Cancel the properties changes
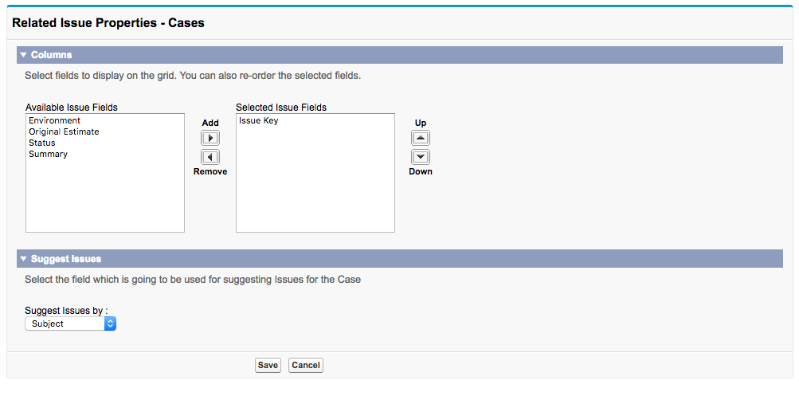799x396 pixels. point(306,365)
